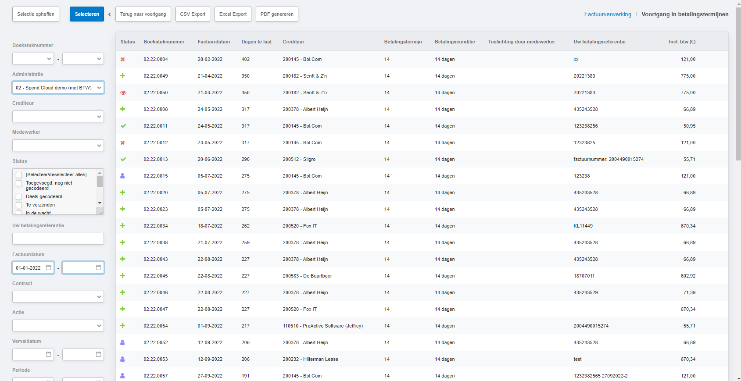The height and width of the screenshot is (381, 741).
Task: Click cell '200512 - Sligro'
Action: [x=299, y=159]
